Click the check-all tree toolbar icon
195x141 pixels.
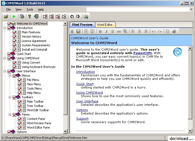coord(52,17)
